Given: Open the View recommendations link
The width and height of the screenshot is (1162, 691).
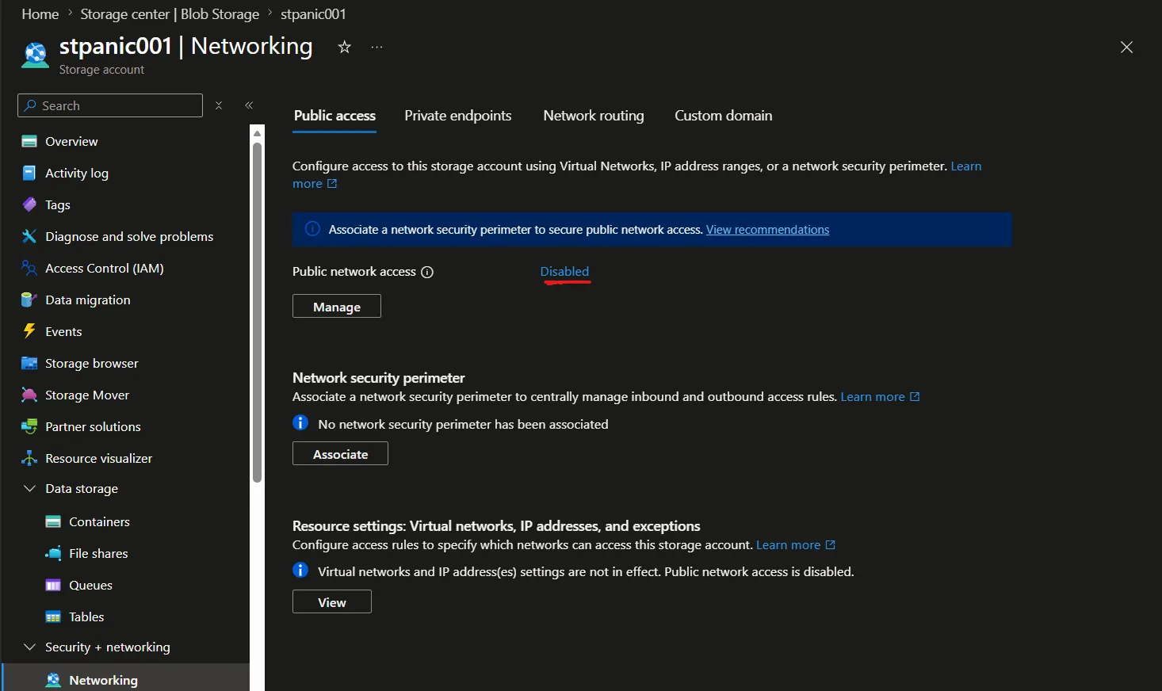Looking at the screenshot, I should (x=767, y=230).
